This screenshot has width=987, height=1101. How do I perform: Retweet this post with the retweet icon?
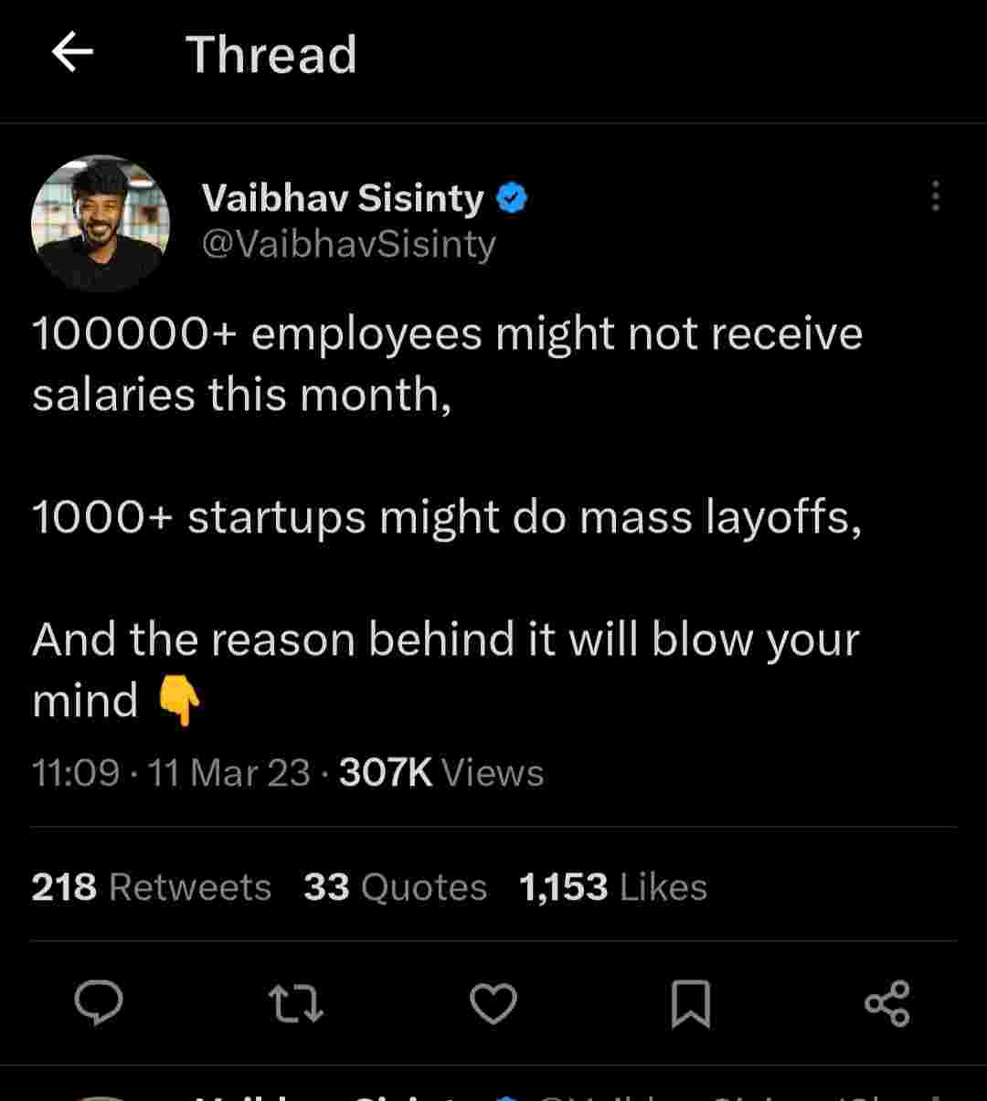(x=296, y=1003)
